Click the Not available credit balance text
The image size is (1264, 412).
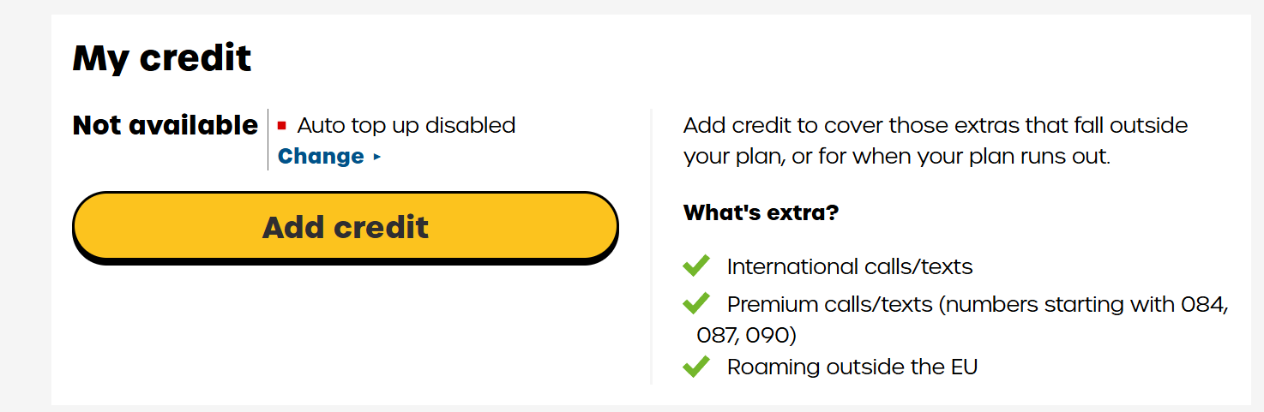click(x=166, y=125)
